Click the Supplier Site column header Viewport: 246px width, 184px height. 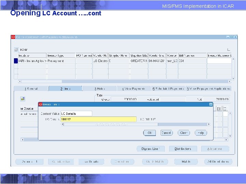point(139,56)
